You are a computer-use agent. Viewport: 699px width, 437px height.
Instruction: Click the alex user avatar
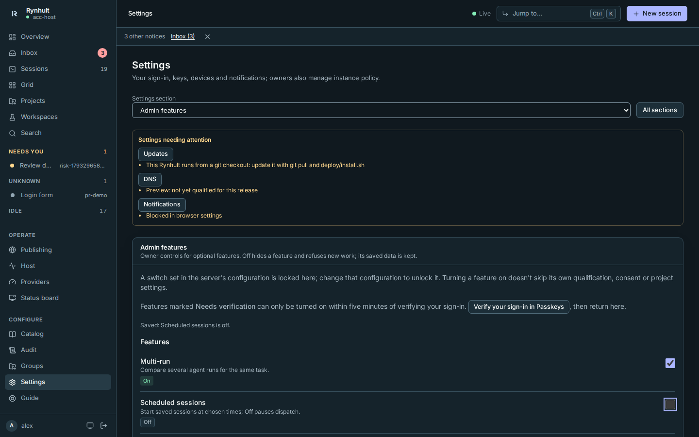pyautogui.click(x=12, y=426)
